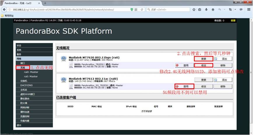
Task: Open the 状态 sidebar menu
Action: point(34,45)
